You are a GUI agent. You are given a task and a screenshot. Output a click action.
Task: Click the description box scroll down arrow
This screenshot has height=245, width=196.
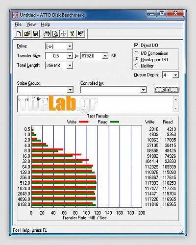(176, 108)
